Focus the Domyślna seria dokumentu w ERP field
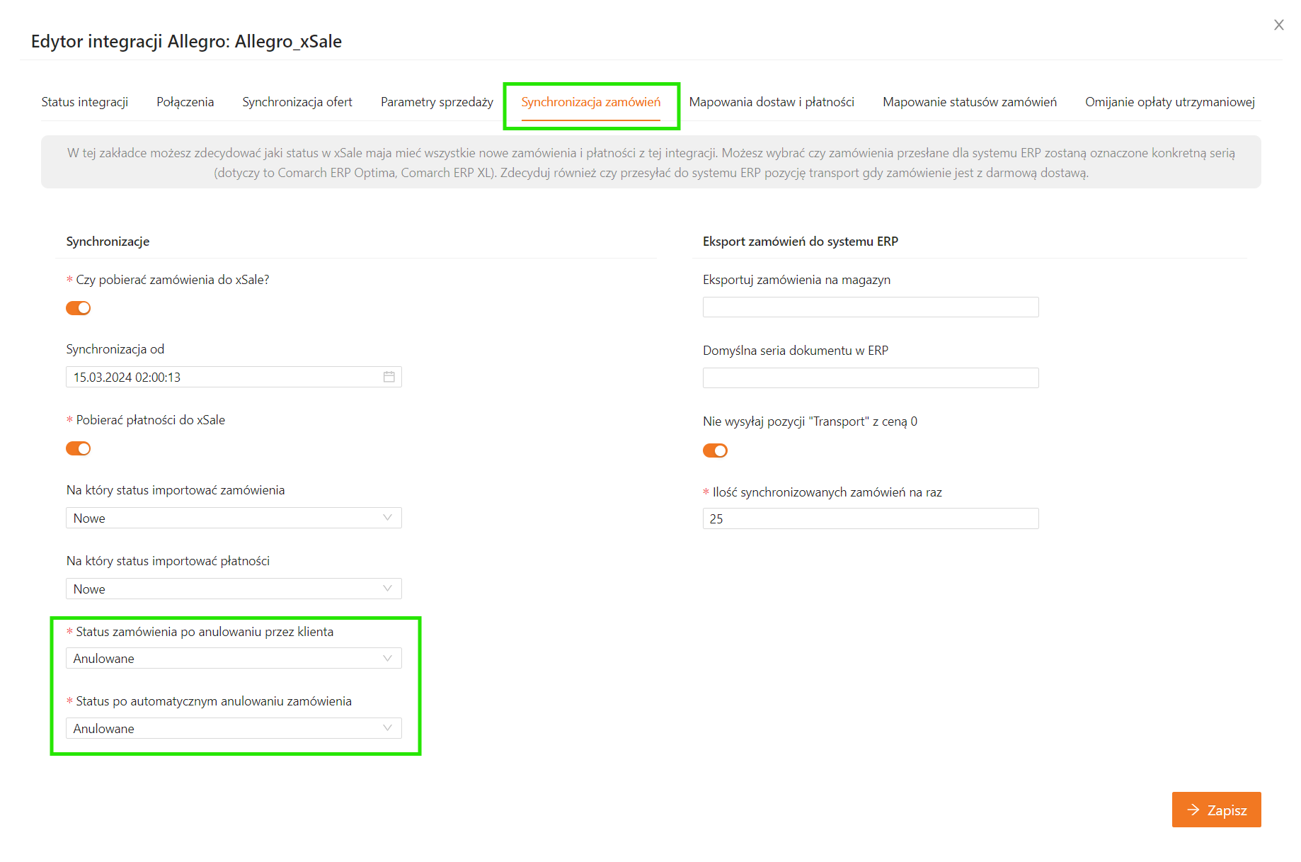1301x862 pixels. tap(871, 378)
